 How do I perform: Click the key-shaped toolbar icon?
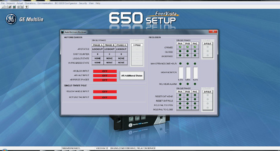(26, 7)
